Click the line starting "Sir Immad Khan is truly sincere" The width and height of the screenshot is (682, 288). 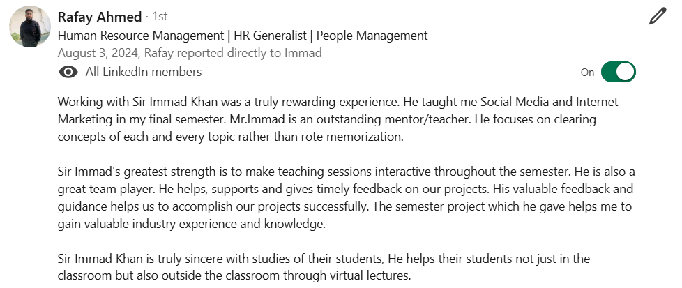[324, 259]
